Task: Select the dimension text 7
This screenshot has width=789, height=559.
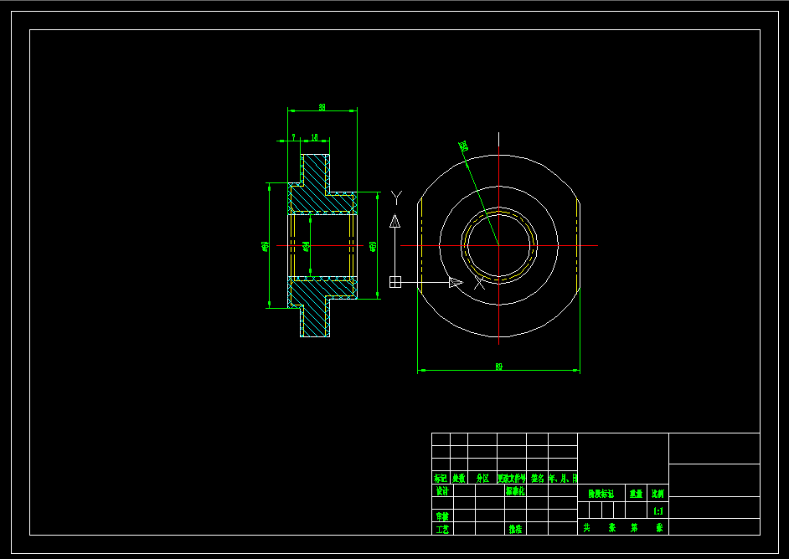Action: [293, 136]
